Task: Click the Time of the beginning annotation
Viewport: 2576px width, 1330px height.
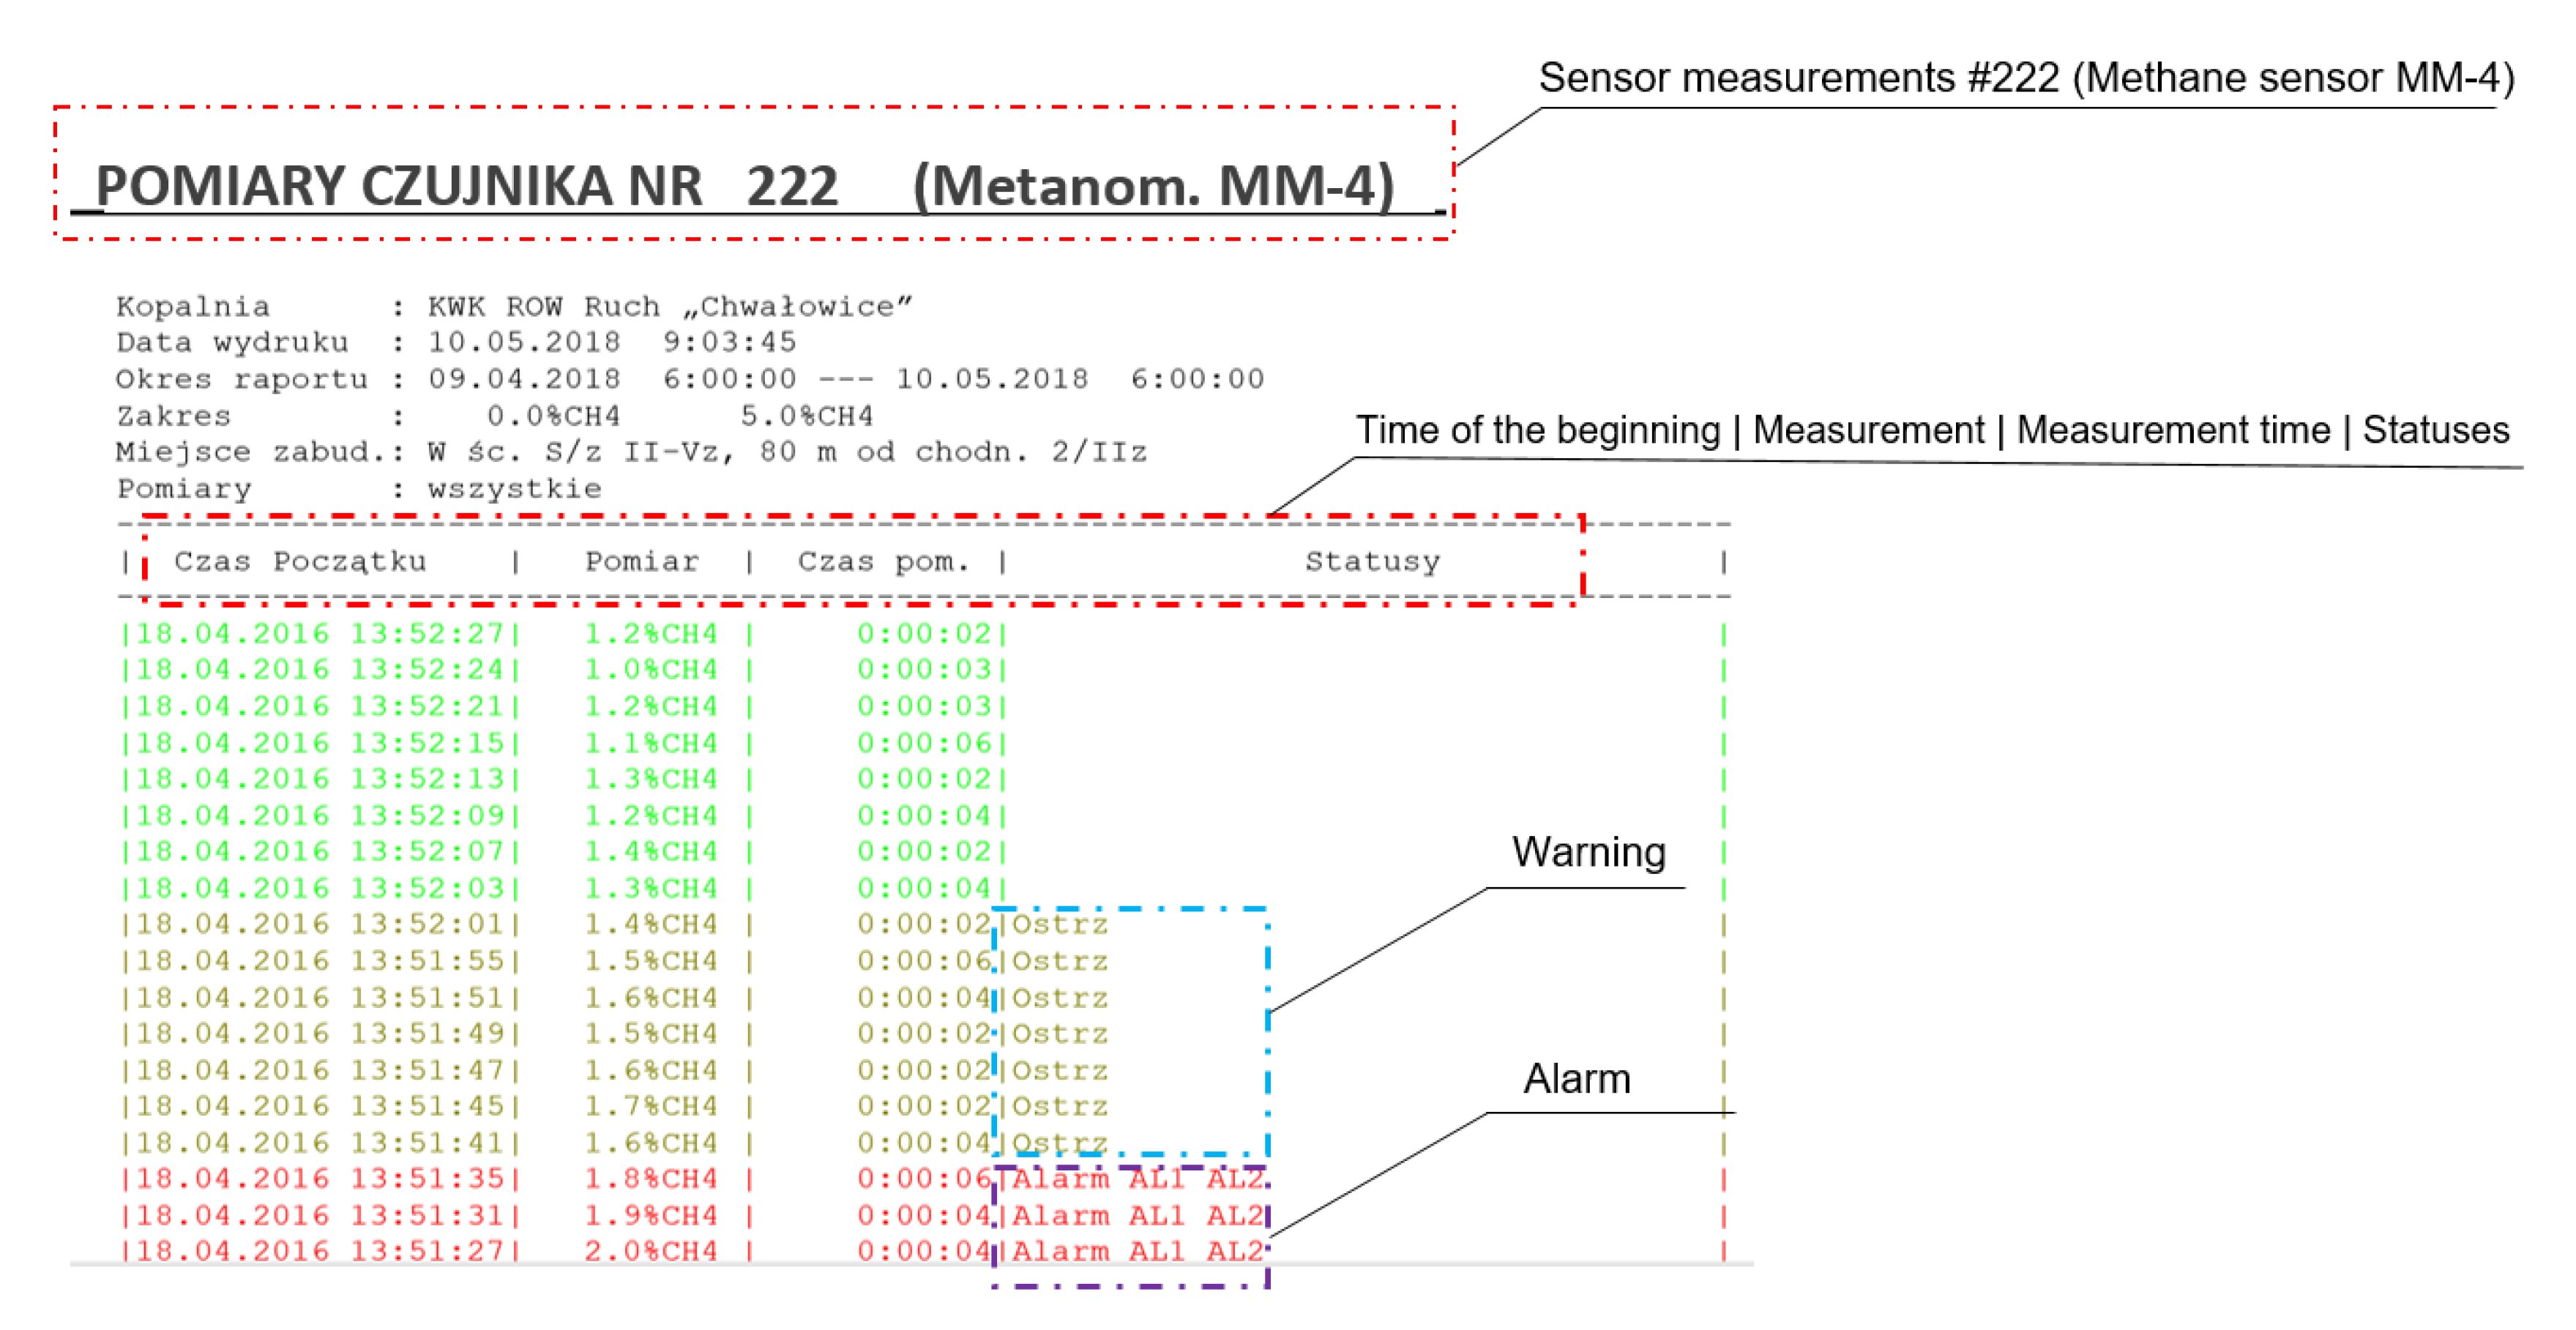Action: (1537, 430)
